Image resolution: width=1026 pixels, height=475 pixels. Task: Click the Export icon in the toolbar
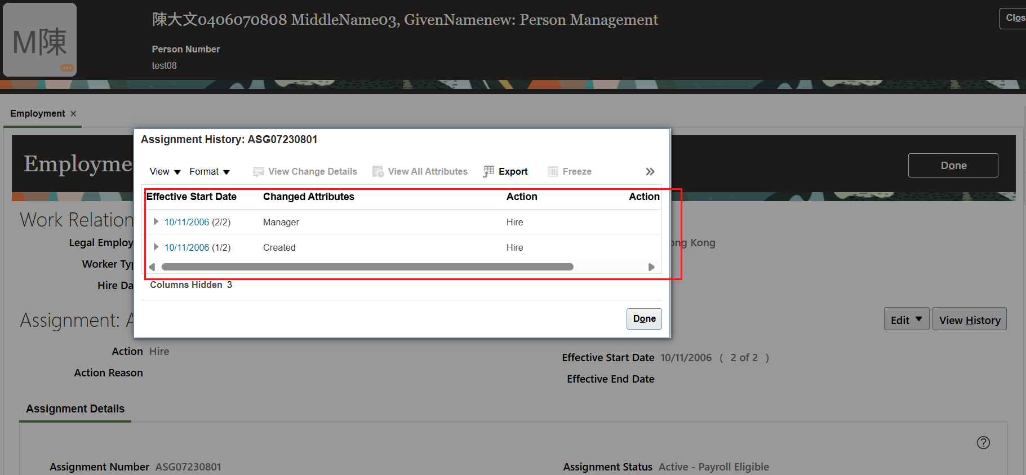(x=488, y=171)
